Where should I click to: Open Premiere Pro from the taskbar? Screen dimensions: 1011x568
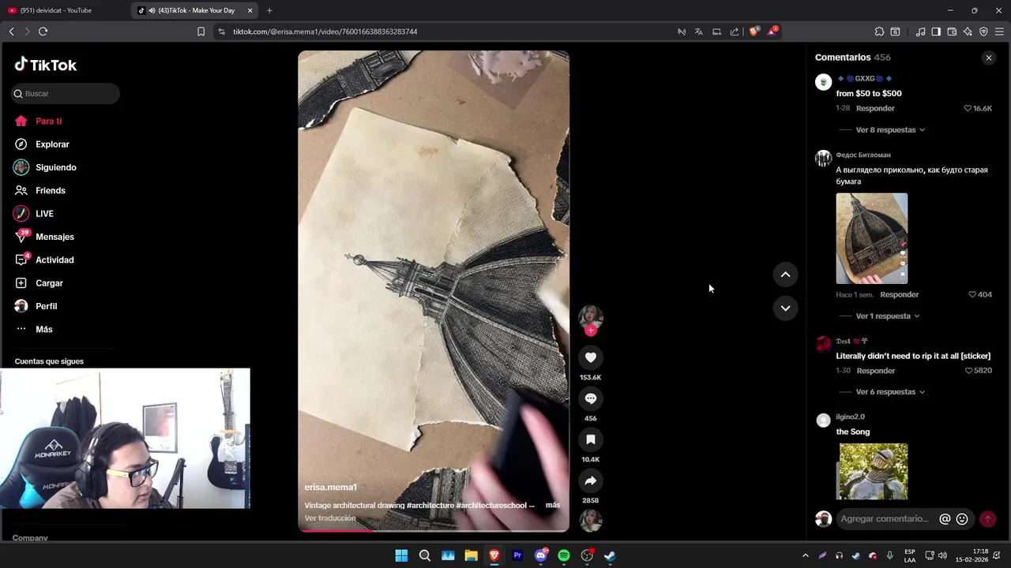(517, 555)
